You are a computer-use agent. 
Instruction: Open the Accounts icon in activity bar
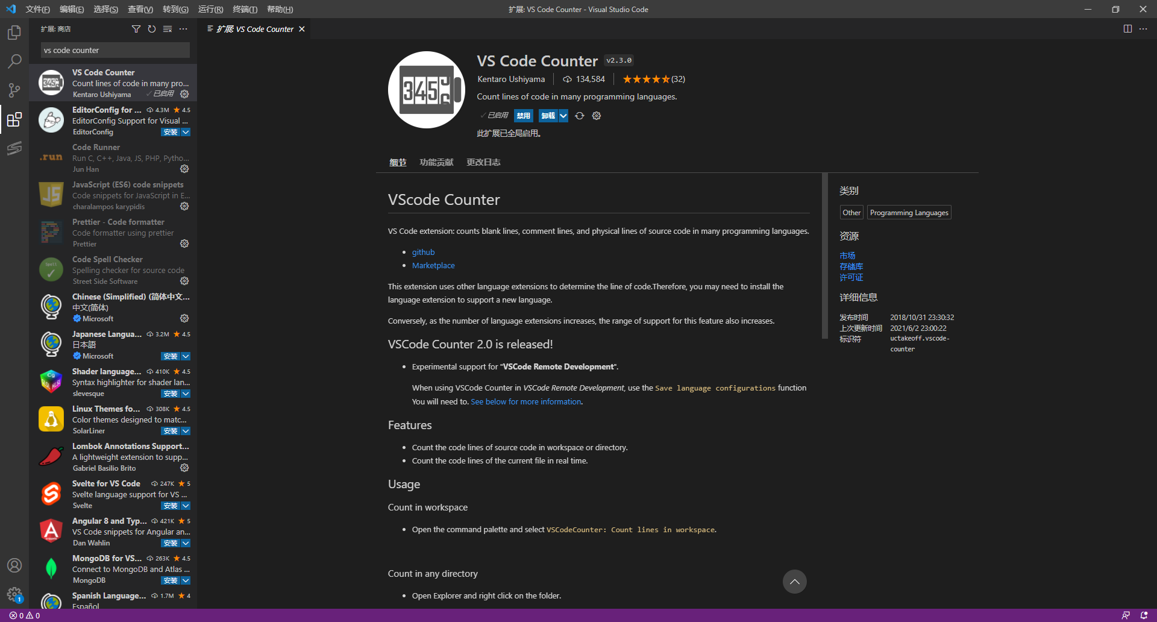(x=14, y=565)
